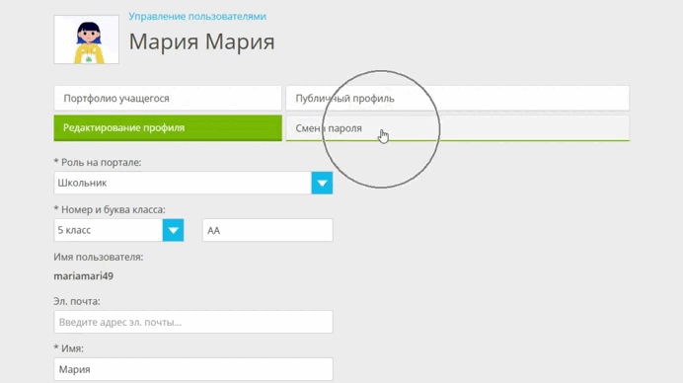Click the Номер и буква класса label
Image resolution: width=683 pixels, height=383 pixels.
pyautogui.click(x=110, y=209)
